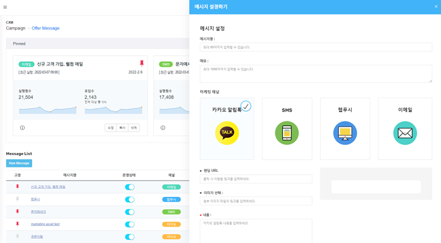The image size is (441, 243).
Task: Pin the 웹푸시 row in message list
Action: click(x=18, y=199)
